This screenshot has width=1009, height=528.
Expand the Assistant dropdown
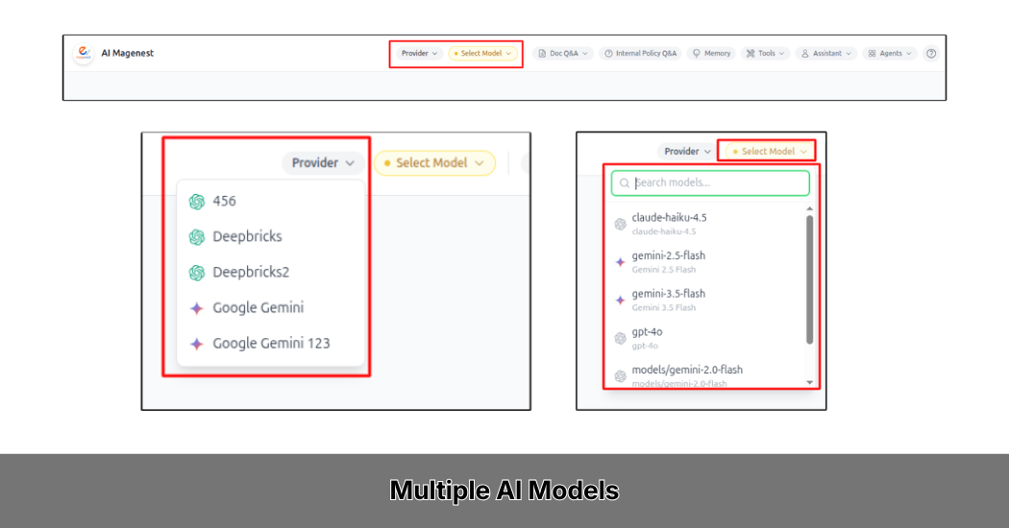[x=826, y=54]
